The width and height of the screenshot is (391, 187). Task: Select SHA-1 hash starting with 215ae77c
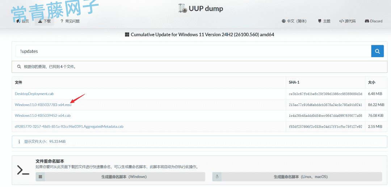coord(325,105)
